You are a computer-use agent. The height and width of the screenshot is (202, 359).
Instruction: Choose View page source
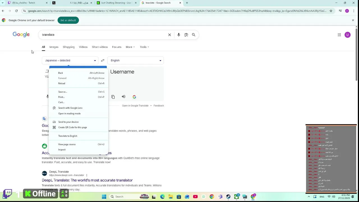78,144
